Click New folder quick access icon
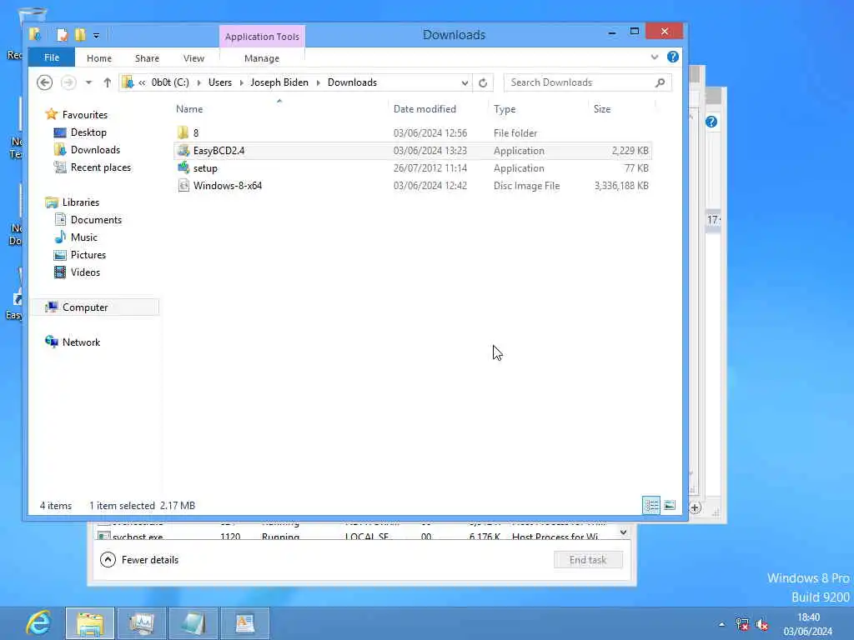 (x=81, y=35)
